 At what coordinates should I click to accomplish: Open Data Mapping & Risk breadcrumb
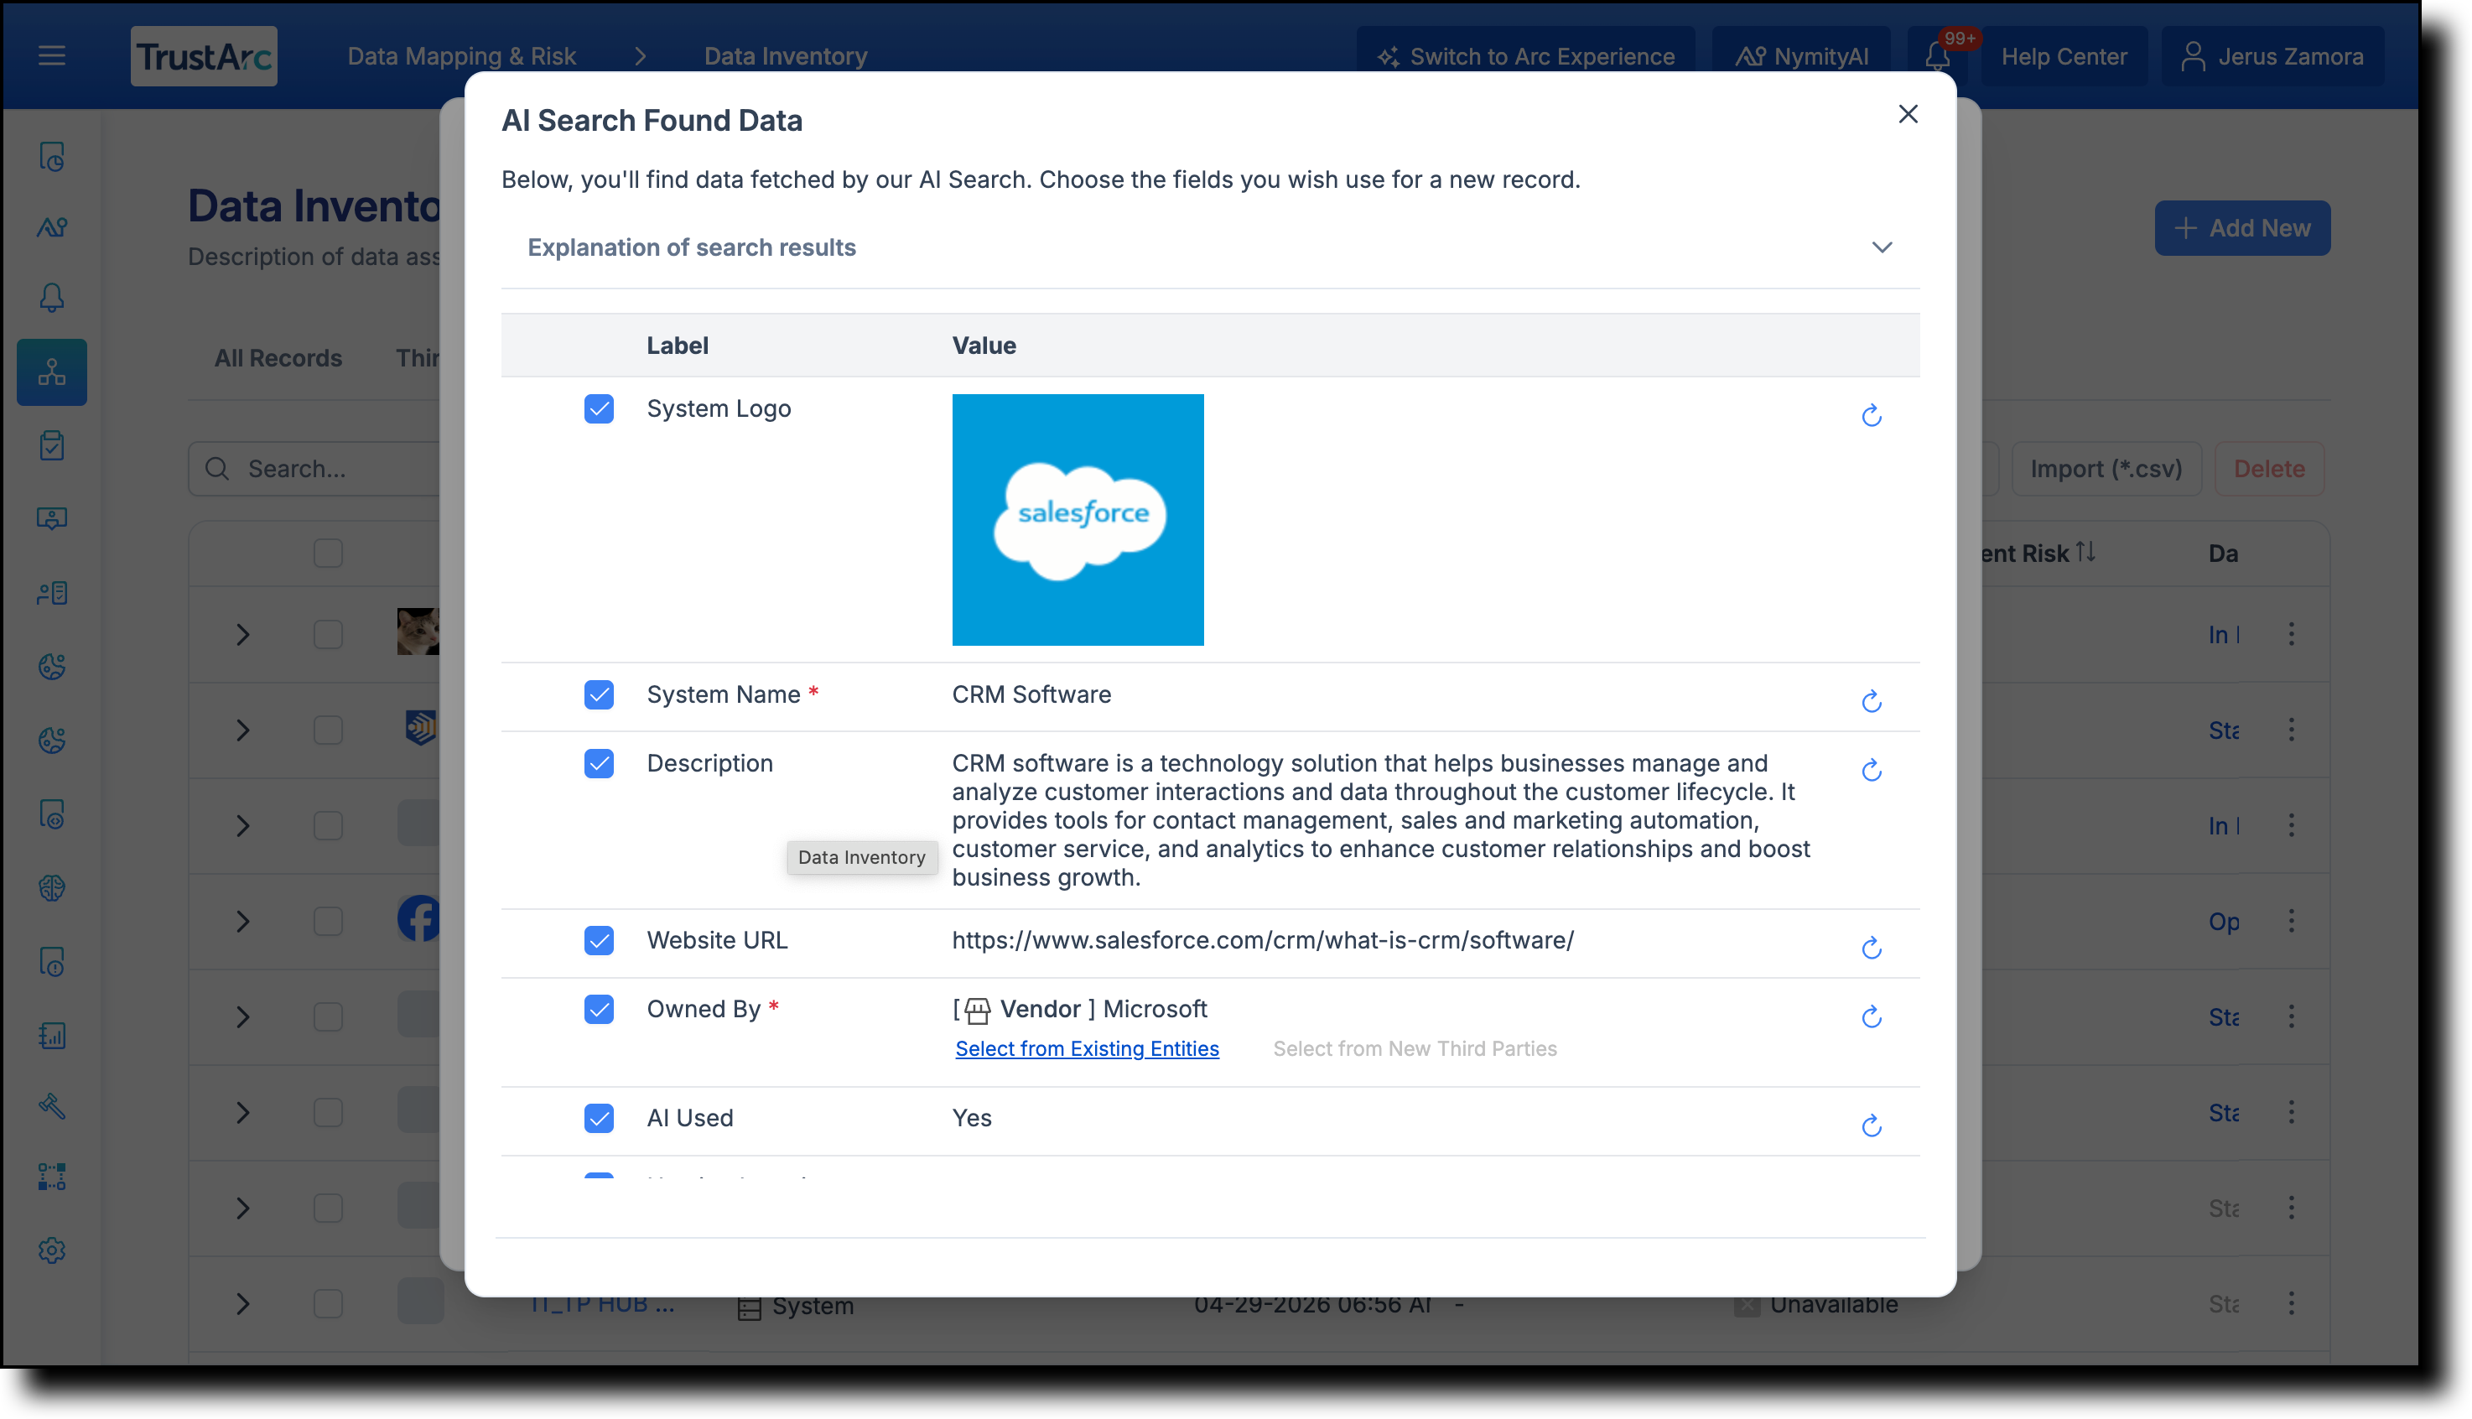[x=462, y=56]
